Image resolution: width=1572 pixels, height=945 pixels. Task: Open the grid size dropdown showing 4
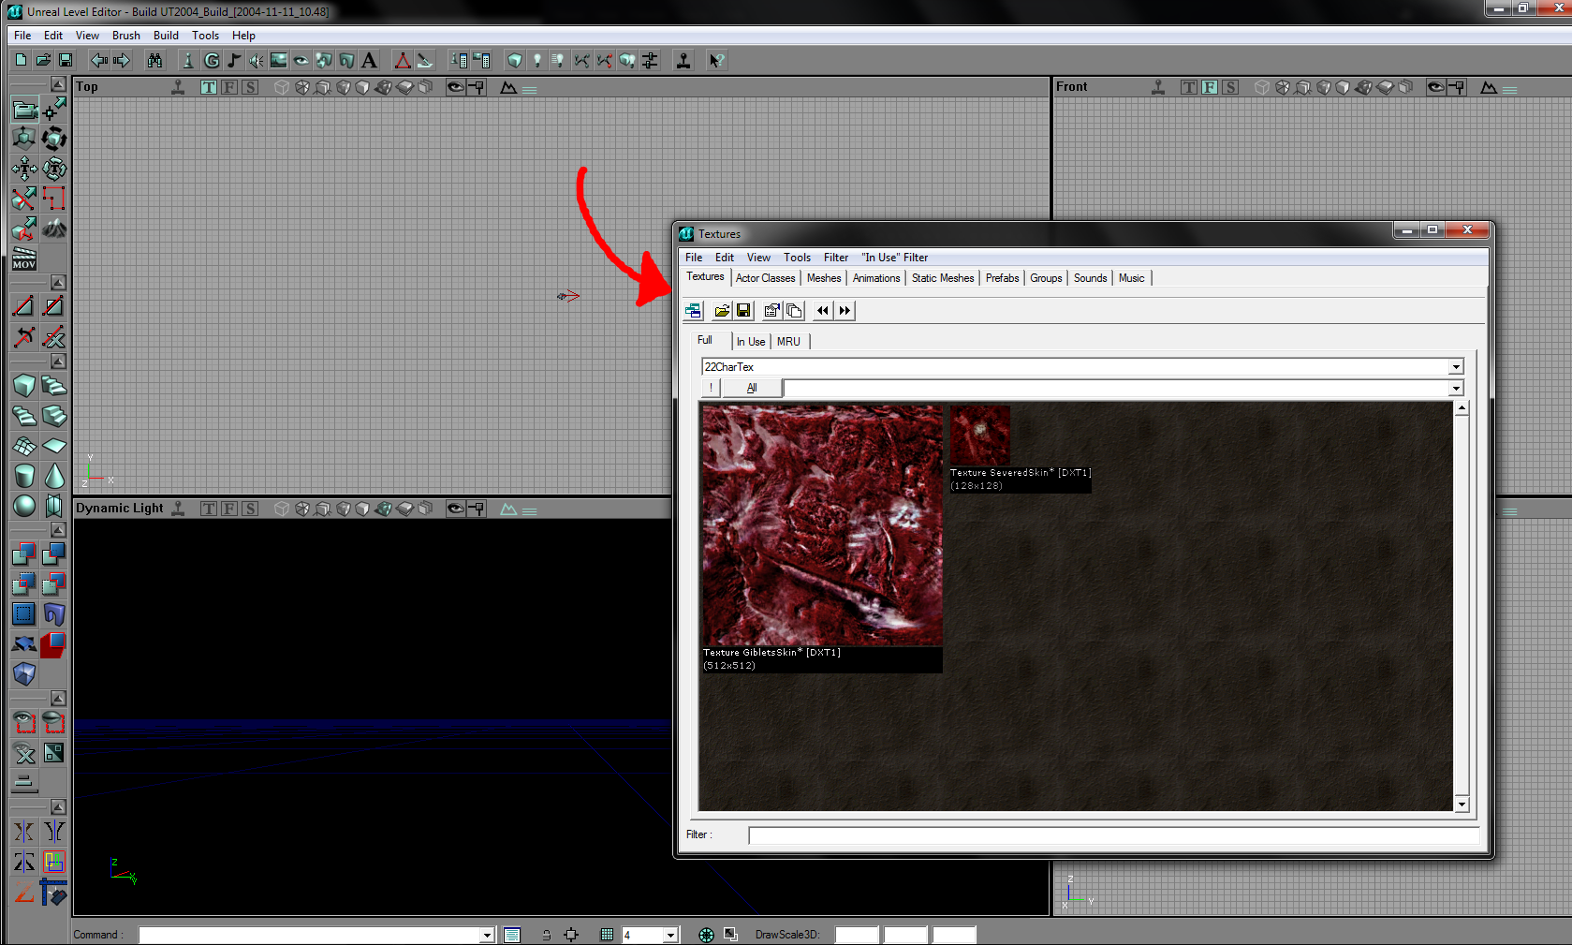pos(670,935)
